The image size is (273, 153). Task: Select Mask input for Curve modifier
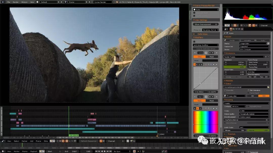click(212, 57)
